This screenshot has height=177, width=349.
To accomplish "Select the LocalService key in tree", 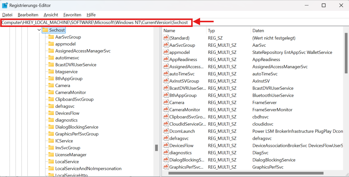I will (67, 161).
